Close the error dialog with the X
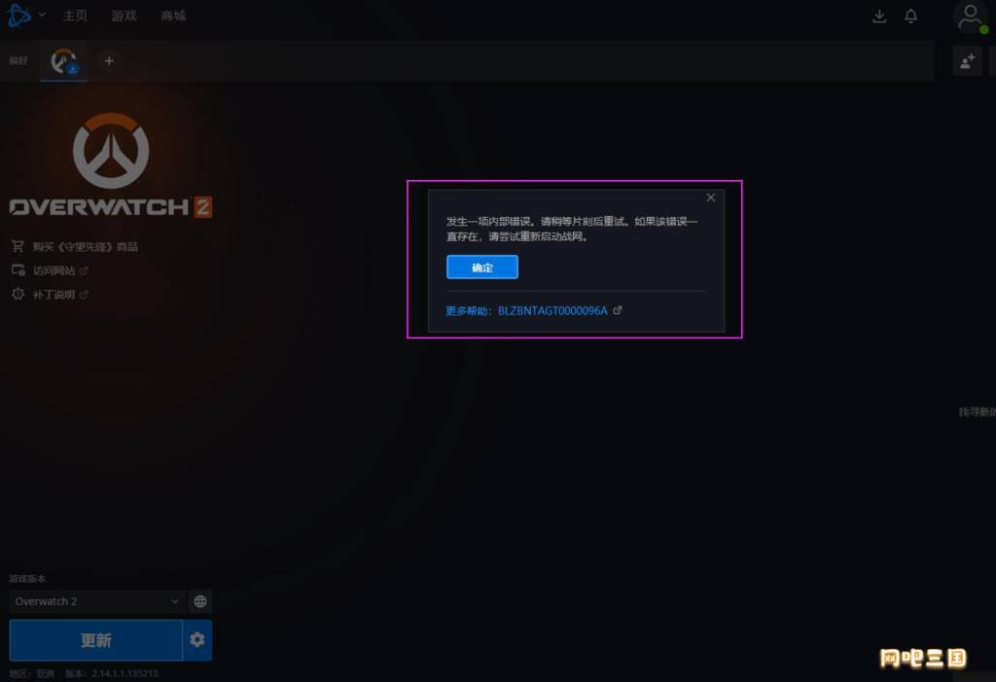The width and height of the screenshot is (996, 682). coord(711,197)
